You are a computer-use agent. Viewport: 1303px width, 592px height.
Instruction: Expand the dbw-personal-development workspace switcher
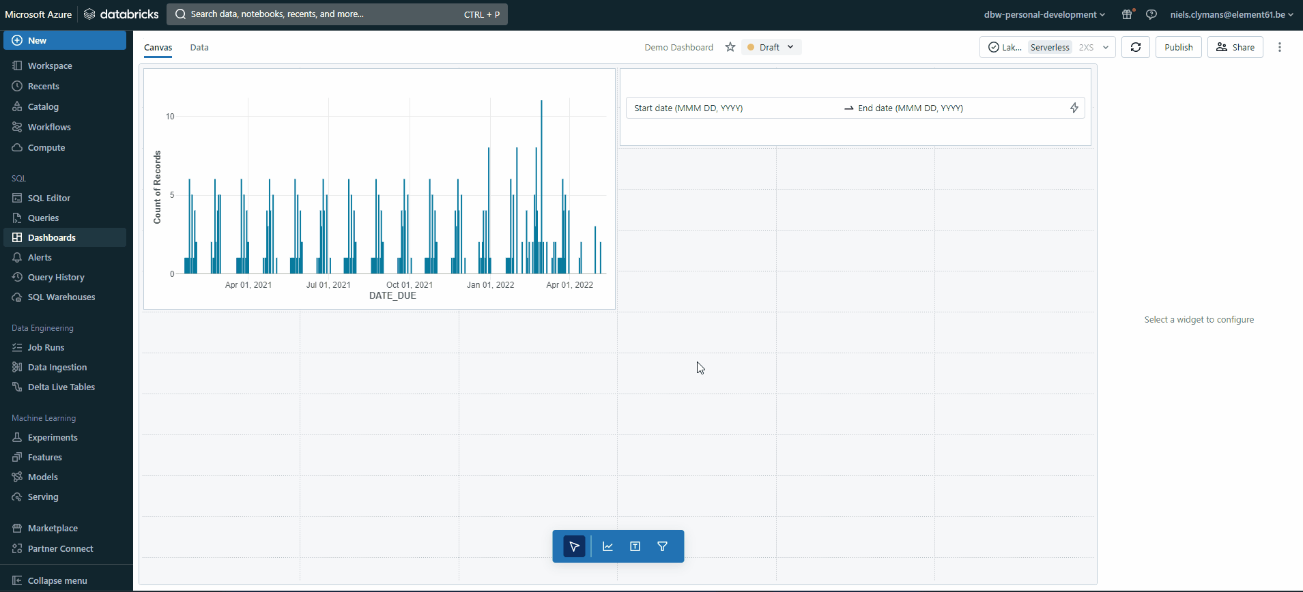click(x=1044, y=14)
